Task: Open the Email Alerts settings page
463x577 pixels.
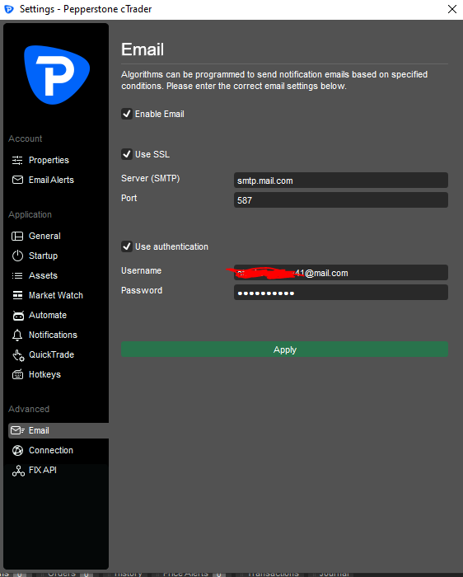Action: [51, 180]
